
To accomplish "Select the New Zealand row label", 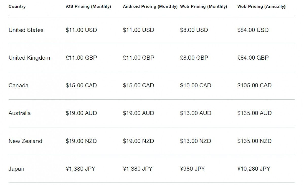I will [25, 141].
